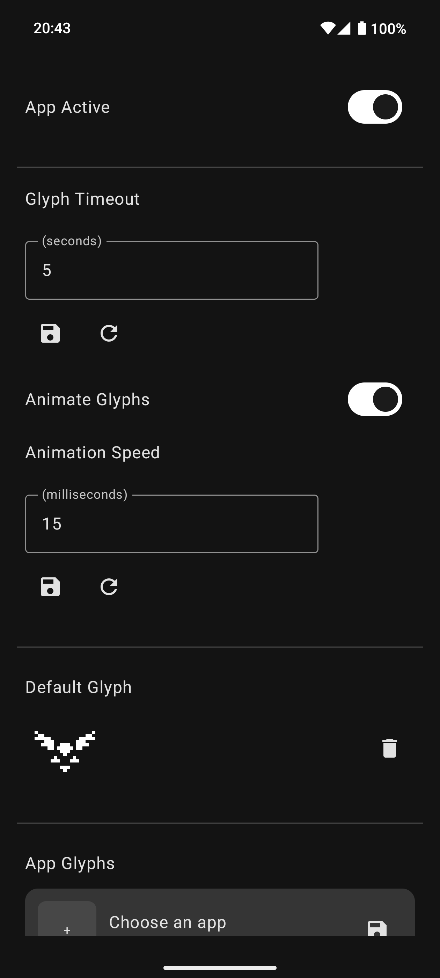The image size is (440, 978).
Task: Tap the clock in the status bar
Action: pos(52,28)
